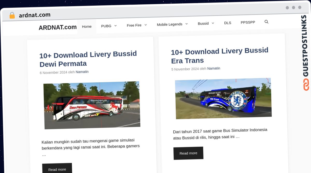Expand the Bussid submenu arrow
Viewport: 311px width, 173px height.
click(x=213, y=23)
